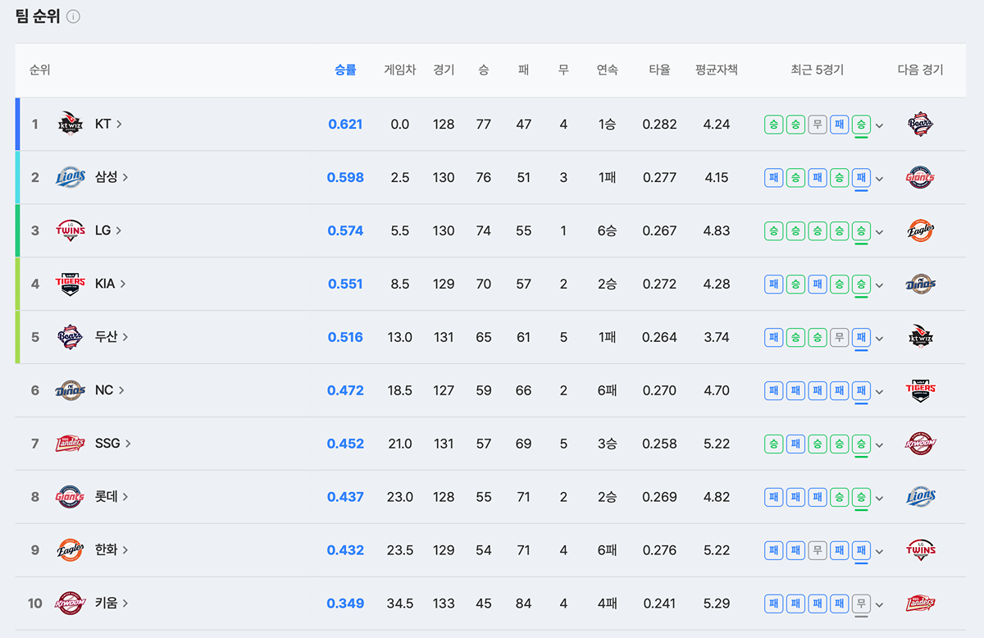Open 롯데's next opponent Lions logo
This screenshot has height=638, width=984.
tap(921, 497)
